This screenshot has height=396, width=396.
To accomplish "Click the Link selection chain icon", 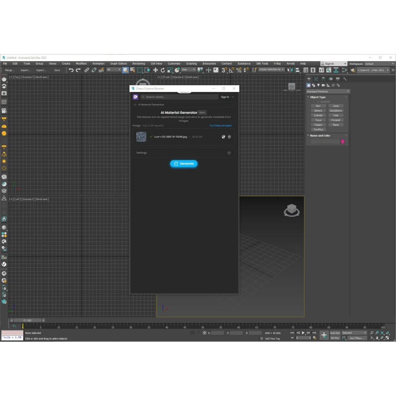I will coord(87,70).
